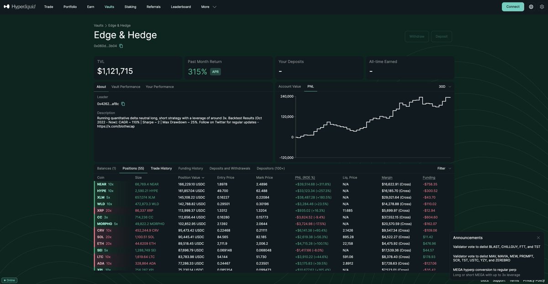Switch to Your Performance tab
Viewport: 548px width, 284px height.
pyautogui.click(x=160, y=86)
